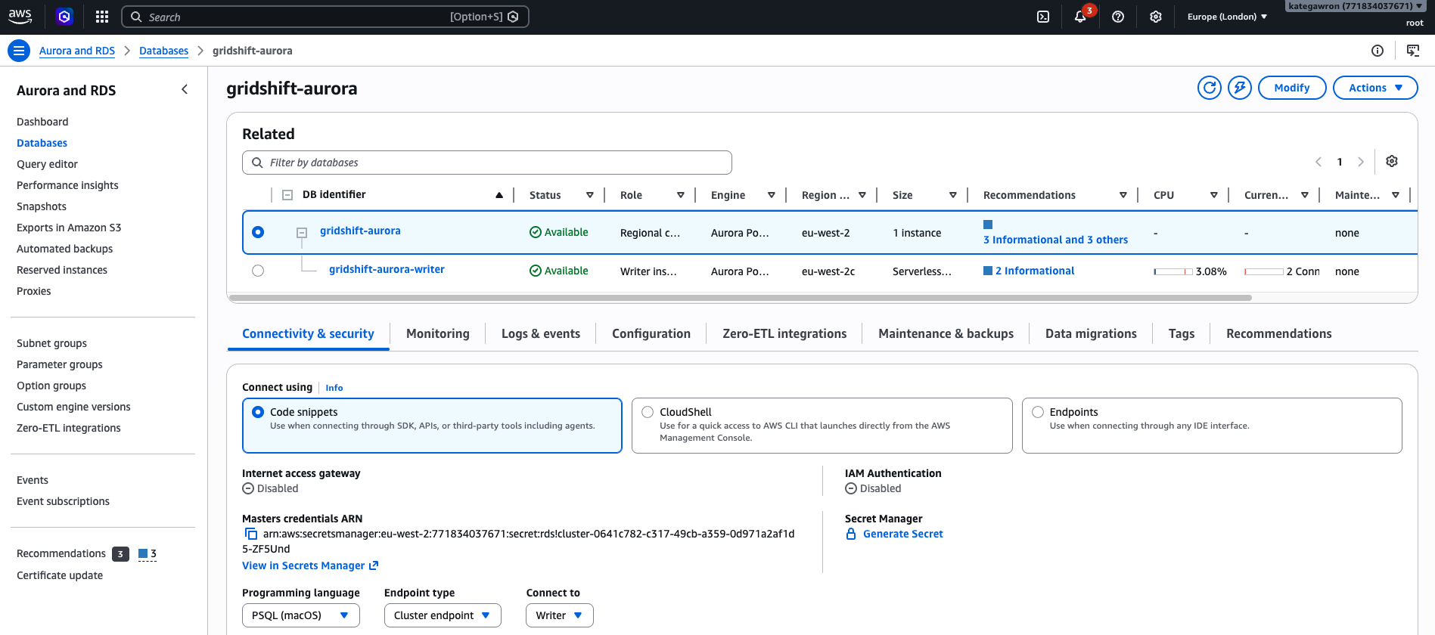Open the Actions dropdown

click(1375, 88)
